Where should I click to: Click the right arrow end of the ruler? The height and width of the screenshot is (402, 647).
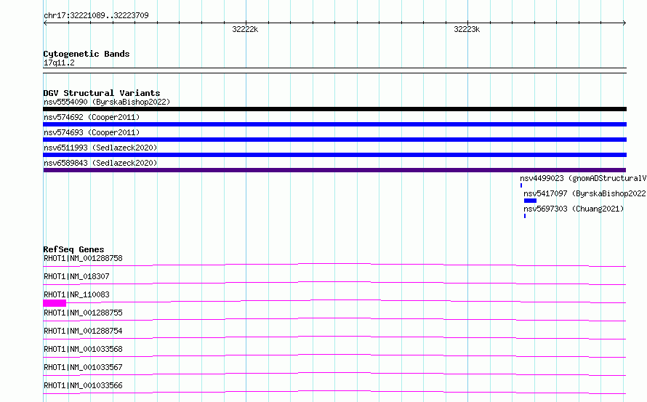624,23
